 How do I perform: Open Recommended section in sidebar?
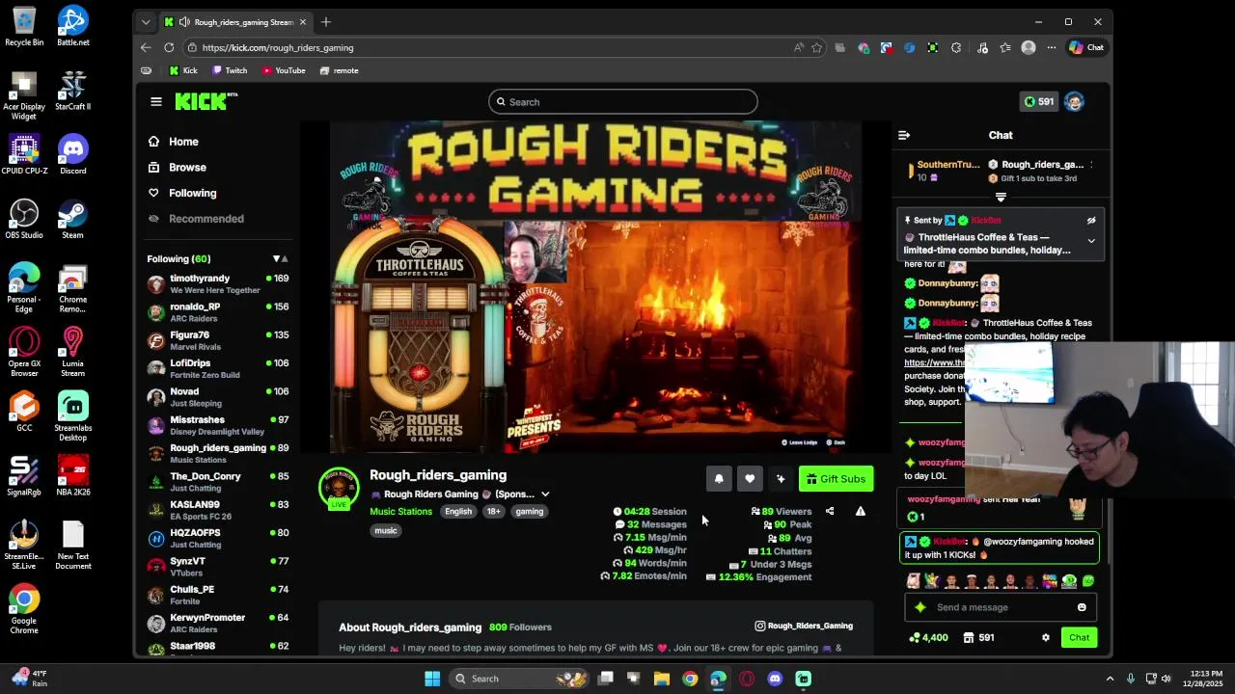pyautogui.click(x=196, y=219)
